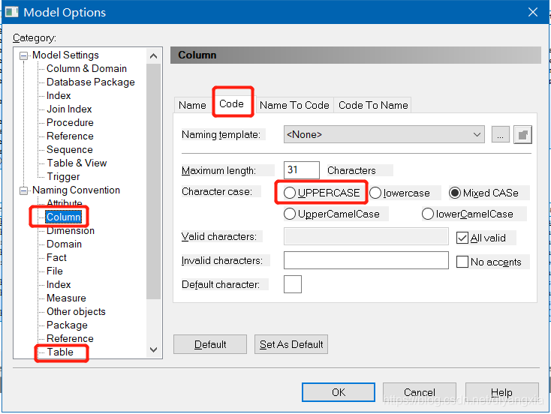Click the category tree scrollbar thumb
551x414 pixels.
(x=154, y=181)
